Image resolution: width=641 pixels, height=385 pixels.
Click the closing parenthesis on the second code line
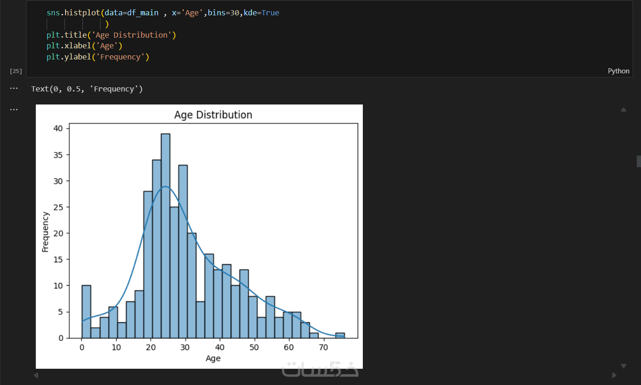pos(107,24)
